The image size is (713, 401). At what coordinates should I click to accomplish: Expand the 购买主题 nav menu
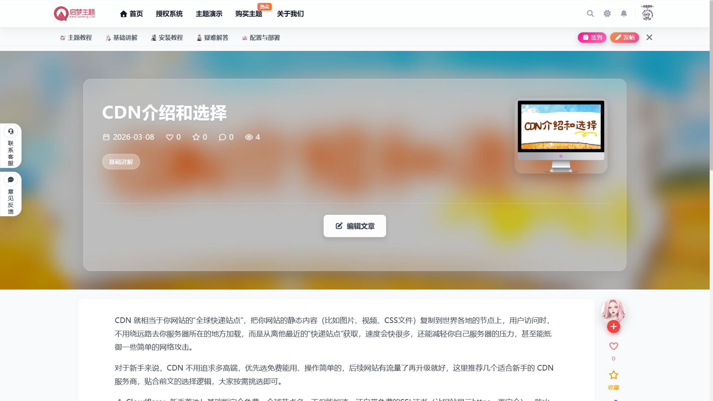[x=249, y=14]
